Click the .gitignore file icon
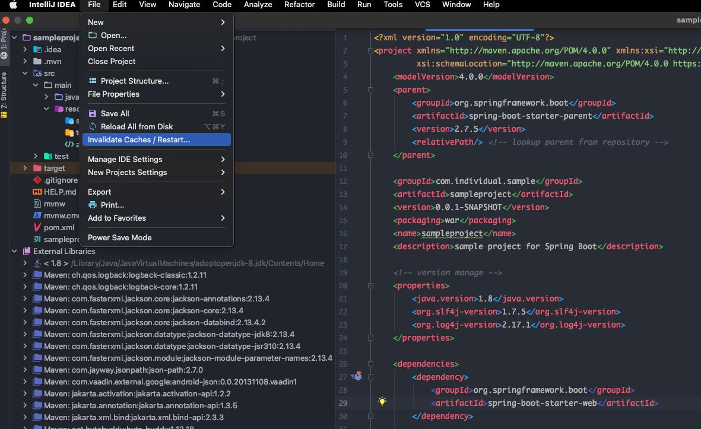 37,180
